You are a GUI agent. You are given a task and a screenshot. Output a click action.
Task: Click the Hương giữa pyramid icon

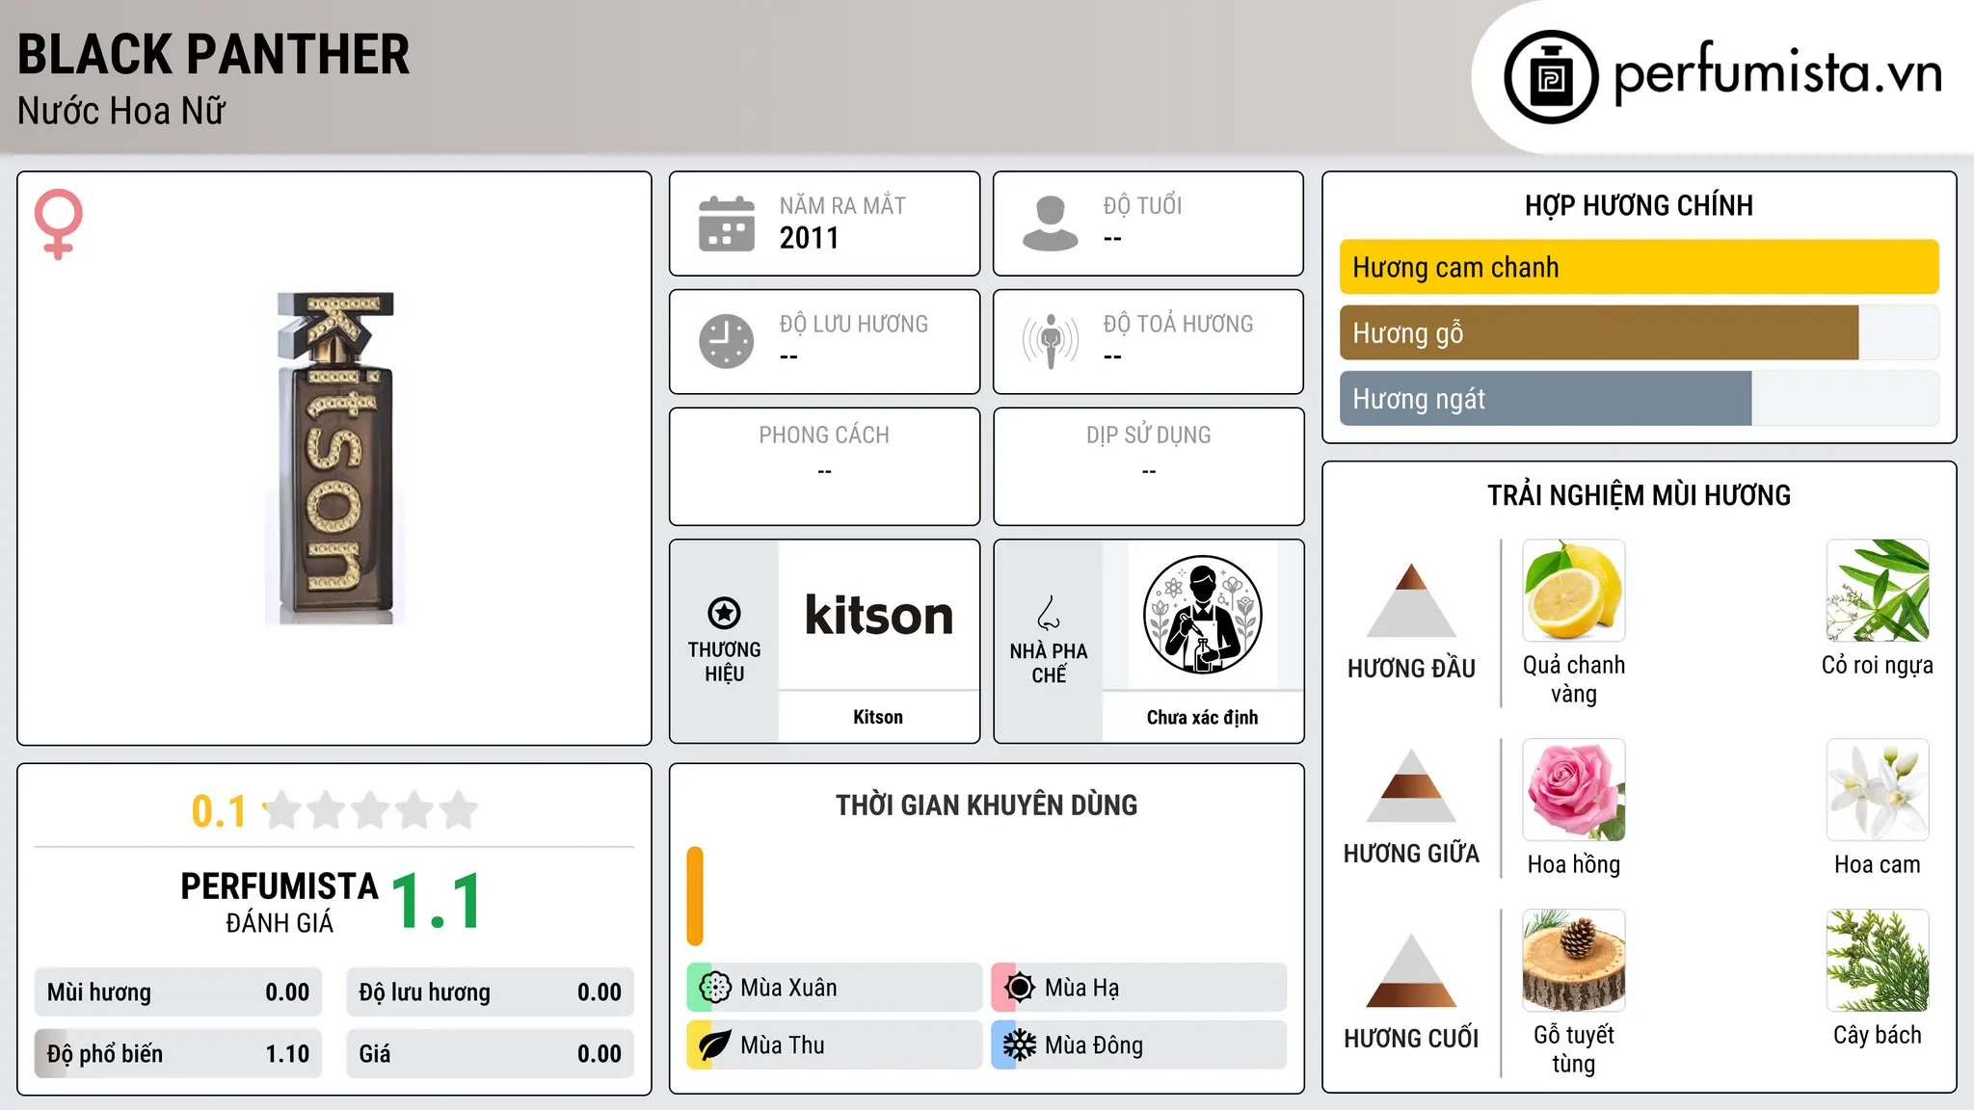pos(1411,785)
